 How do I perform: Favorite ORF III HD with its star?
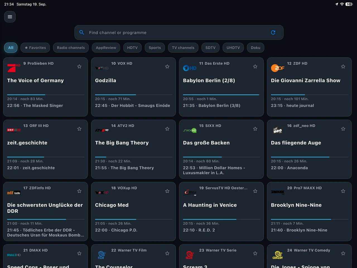click(79, 129)
